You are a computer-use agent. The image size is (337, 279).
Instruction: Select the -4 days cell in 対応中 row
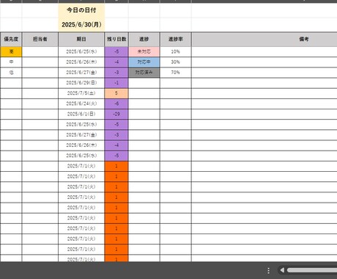(x=116, y=62)
